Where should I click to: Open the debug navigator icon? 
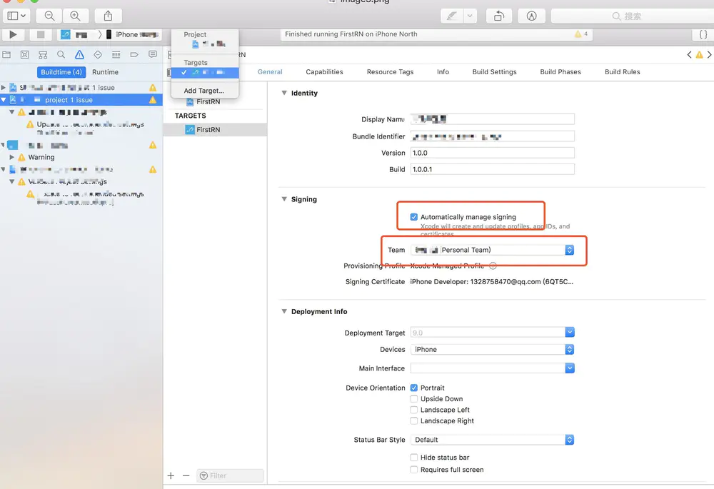(116, 55)
